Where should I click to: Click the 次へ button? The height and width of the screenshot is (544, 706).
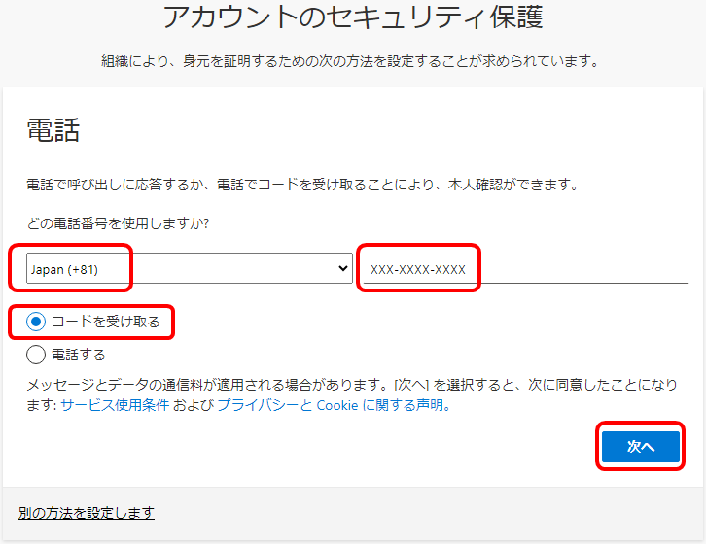pyautogui.click(x=640, y=446)
